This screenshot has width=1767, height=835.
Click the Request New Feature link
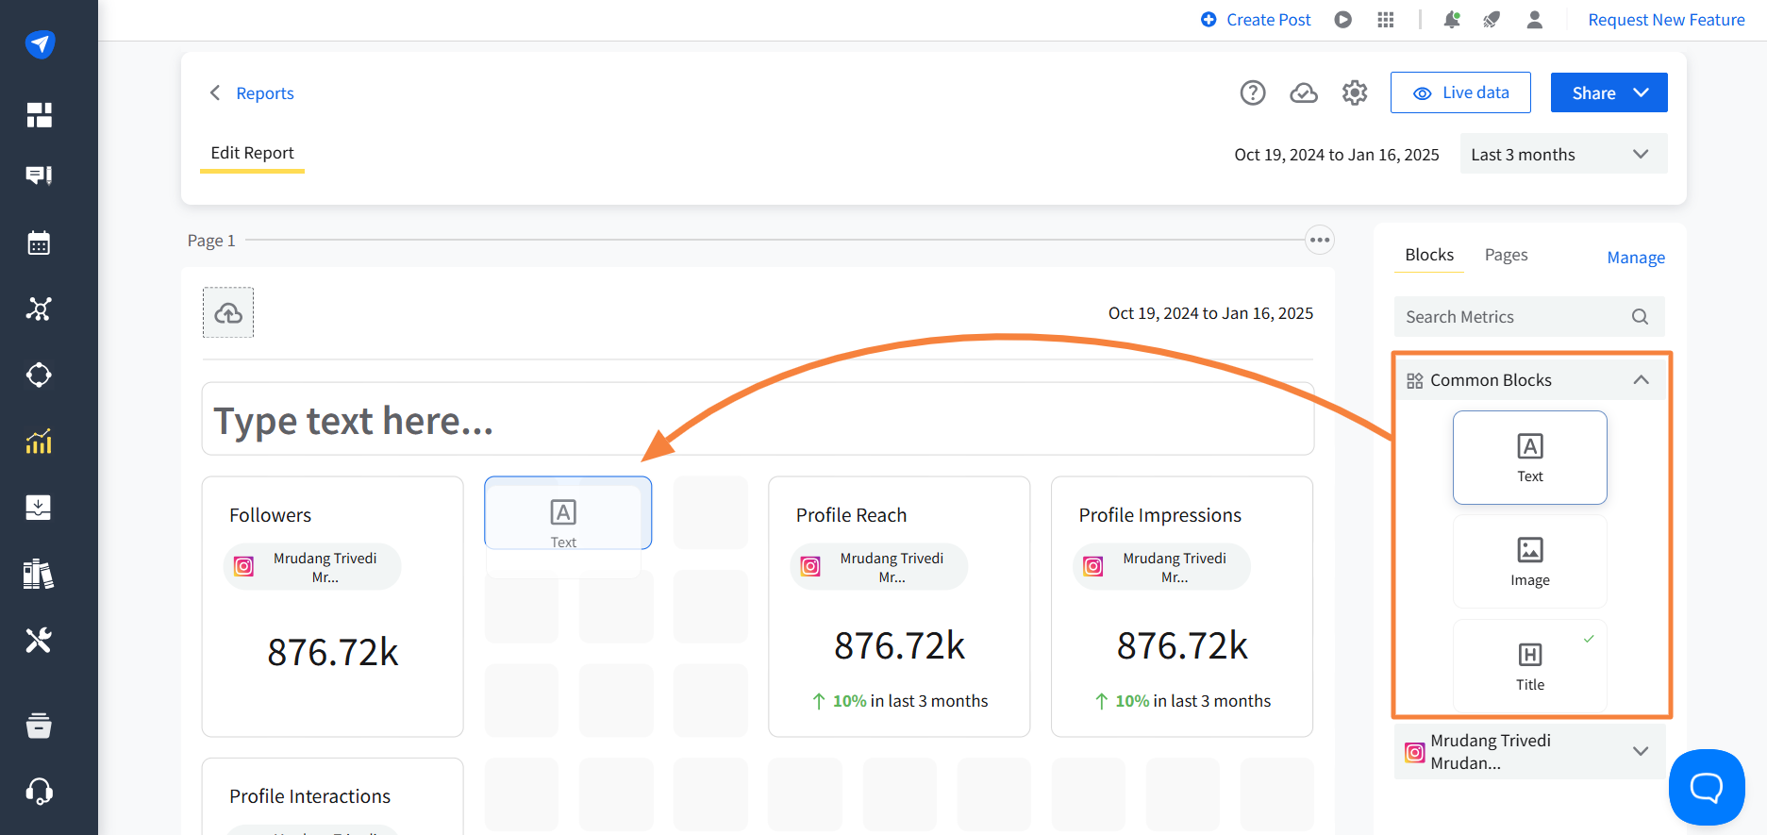pos(1666,20)
